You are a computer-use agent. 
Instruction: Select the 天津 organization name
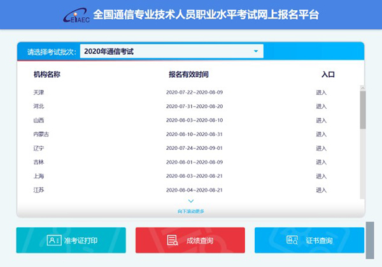[39, 92]
